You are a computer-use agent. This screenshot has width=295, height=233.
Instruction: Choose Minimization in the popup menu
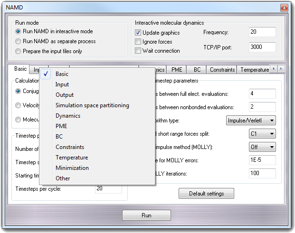click(x=72, y=168)
